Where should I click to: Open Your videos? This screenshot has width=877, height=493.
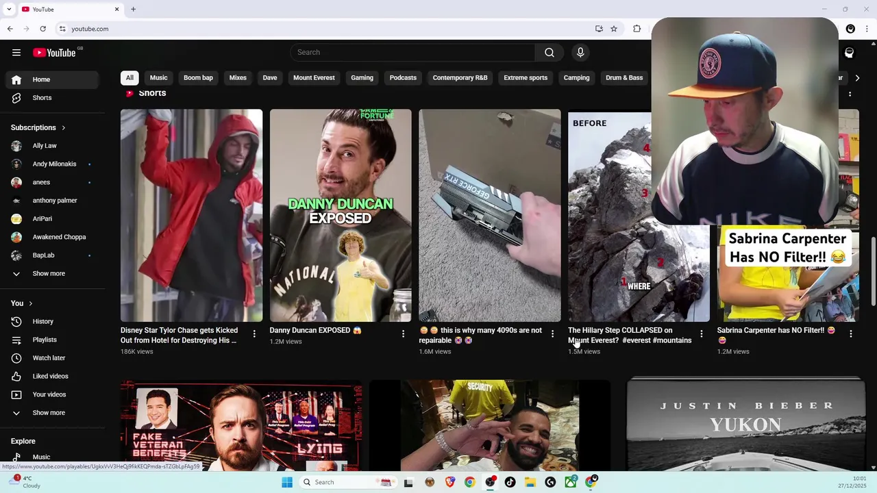(x=53, y=394)
